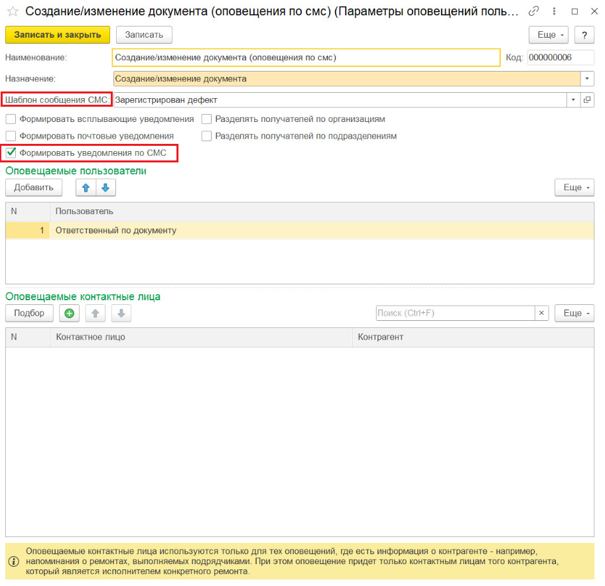This screenshot has width=605, height=586.
Task: Enable email notifications checkbox
Action: coord(11,136)
